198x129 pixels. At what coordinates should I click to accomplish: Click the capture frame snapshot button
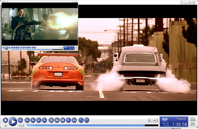pos(74,120)
